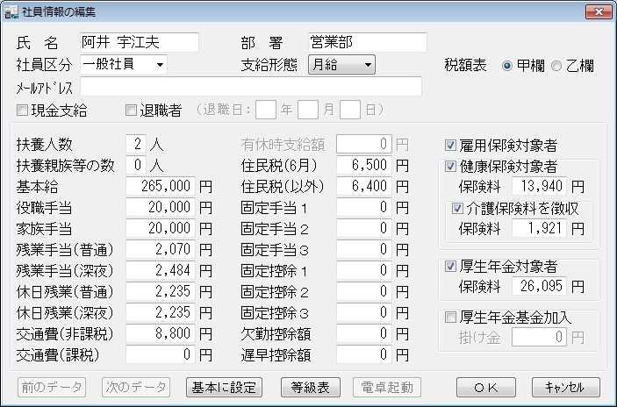Click the 役職手当 amount field
The height and width of the screenshot is (407, 617).
161,207
